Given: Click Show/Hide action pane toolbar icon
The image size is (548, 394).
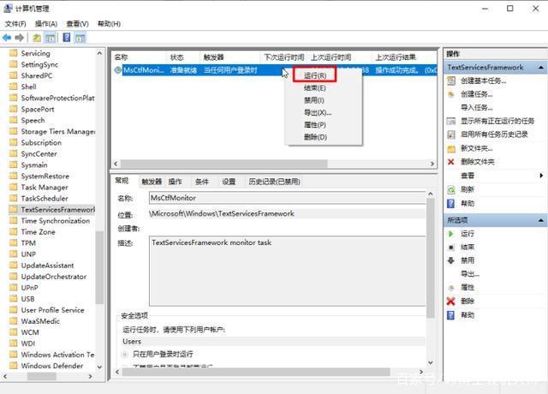Looking at the screenshot, I should [x=80, y=38].
